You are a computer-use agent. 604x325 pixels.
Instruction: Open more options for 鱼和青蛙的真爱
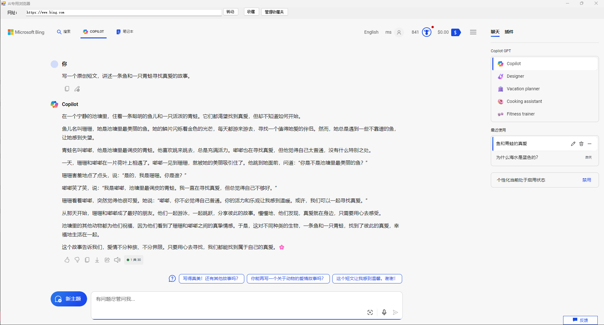click(590, 144)
